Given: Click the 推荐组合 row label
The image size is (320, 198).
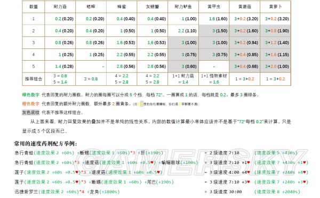Looking at the screenshot, I should point(34,79).
